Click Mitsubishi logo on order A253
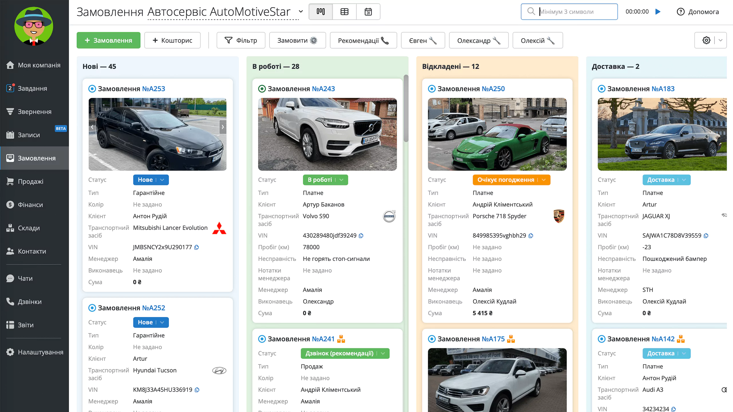 [x=219, y=228]
